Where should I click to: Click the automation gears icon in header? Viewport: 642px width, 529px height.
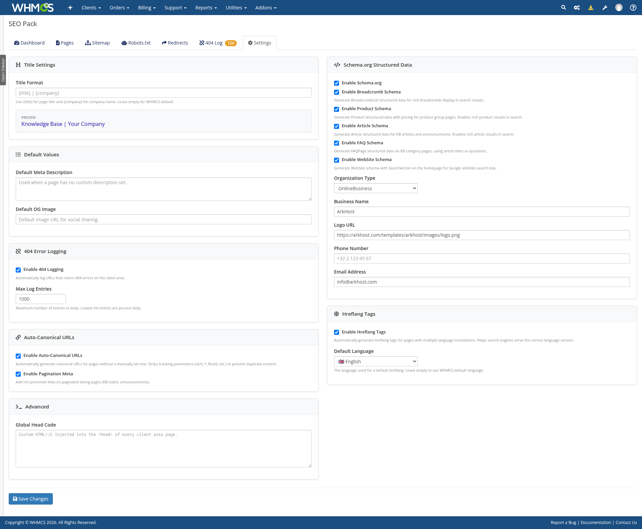[x=577, y=7]
